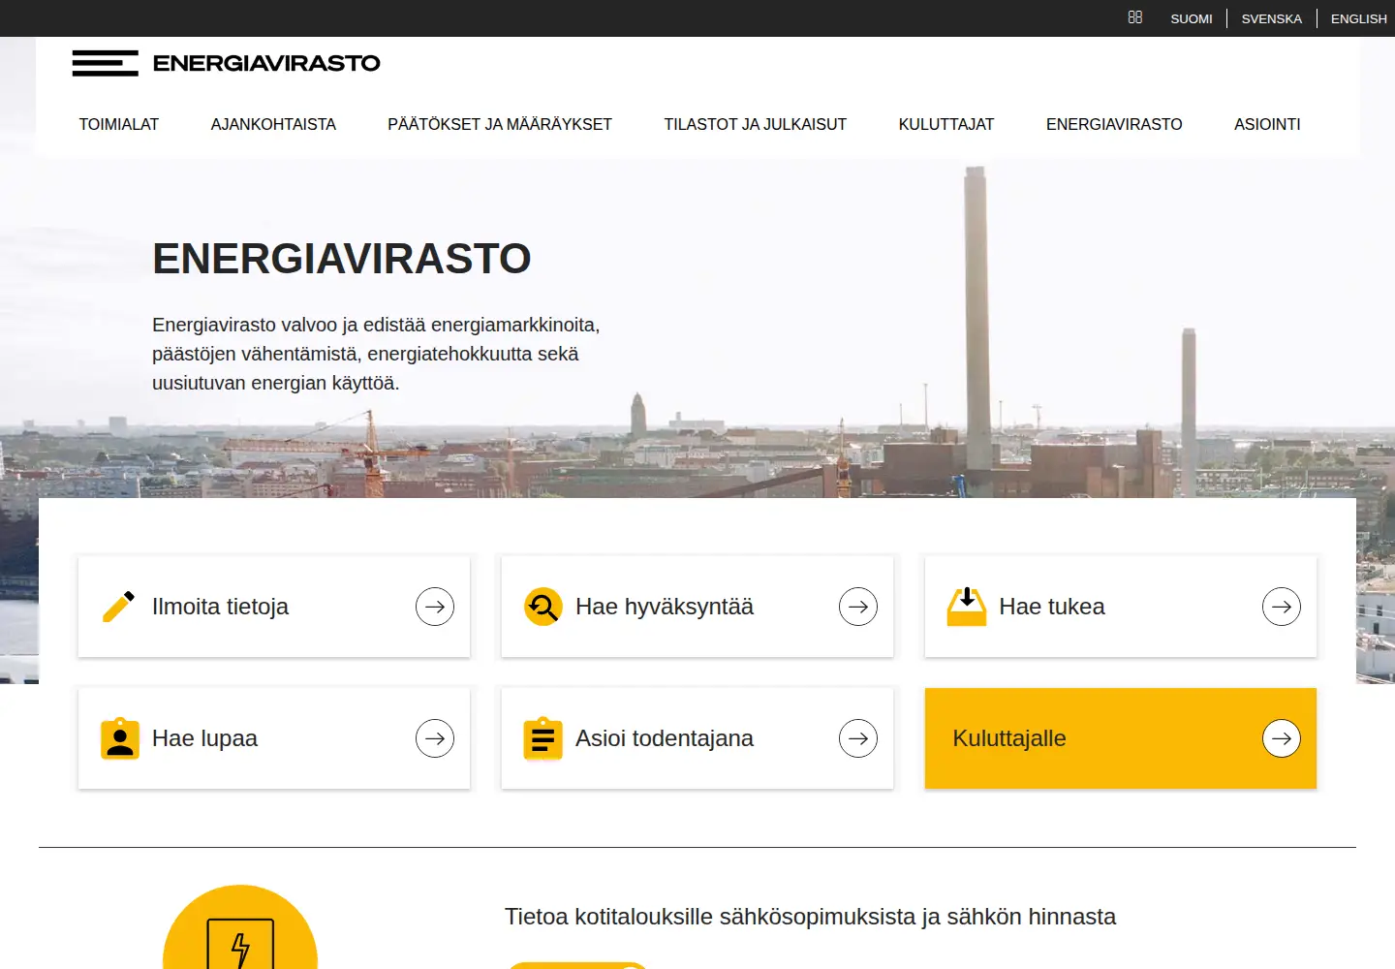1395x969 pixels.
Task: Open the Hae tukea card
Action: 1121,607
